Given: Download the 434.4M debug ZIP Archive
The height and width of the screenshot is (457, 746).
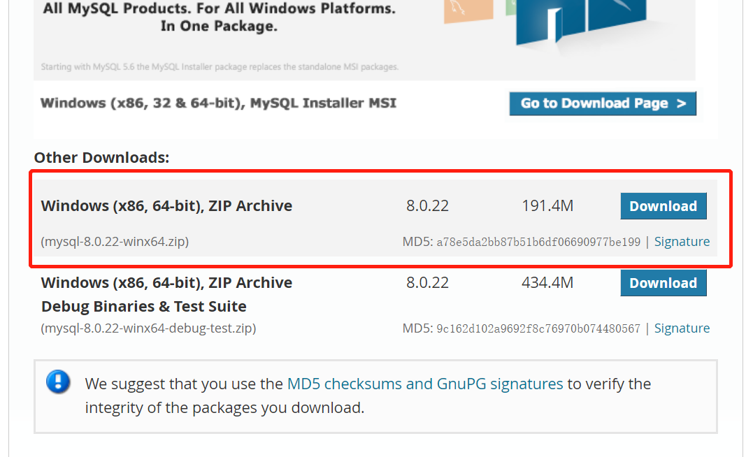Looking at the screenshot, I should click(x=663, y=283).
